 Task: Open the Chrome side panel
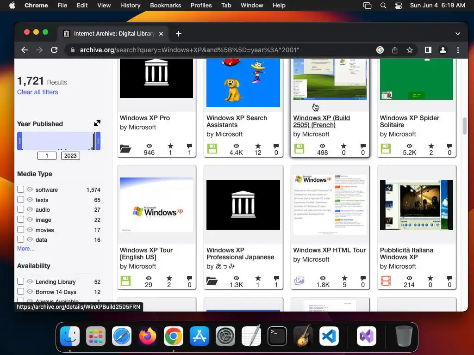pos(428,50)
